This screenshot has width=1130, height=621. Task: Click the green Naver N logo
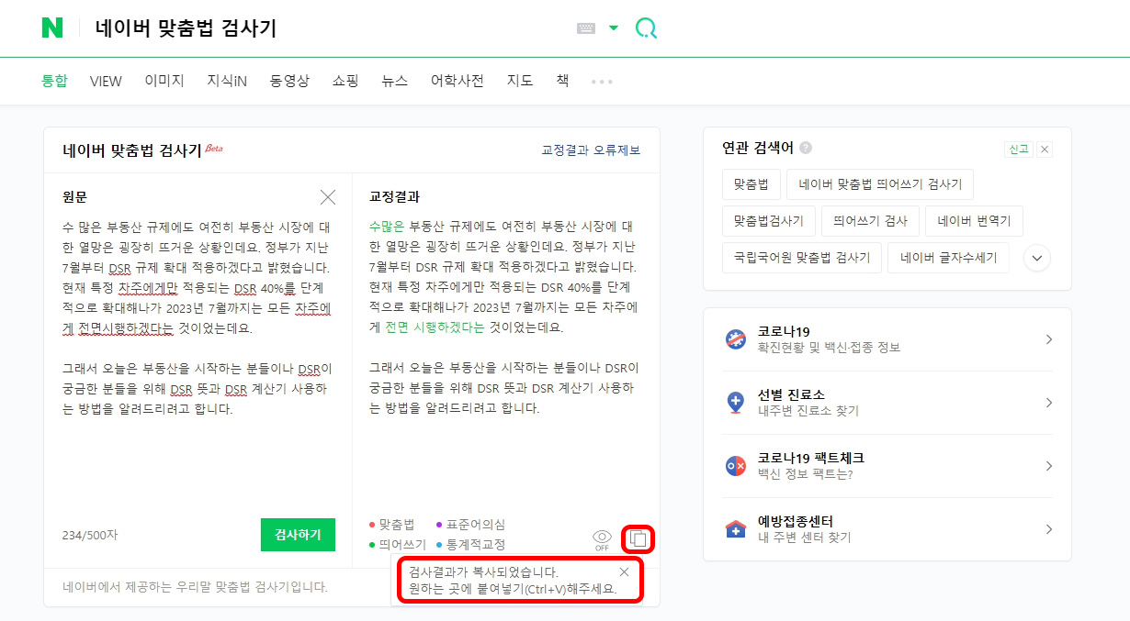tap(52, 28)
